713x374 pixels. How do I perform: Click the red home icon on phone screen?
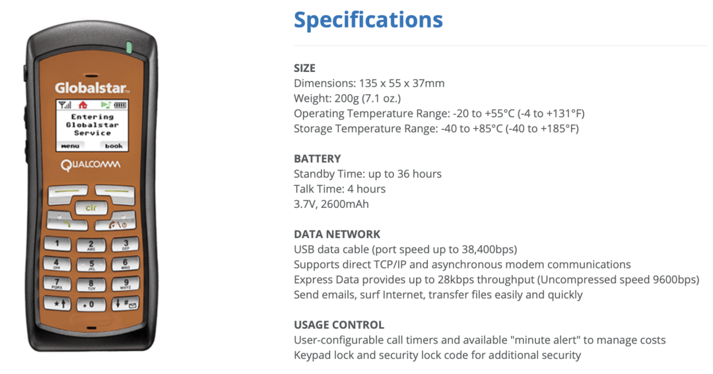83,105
